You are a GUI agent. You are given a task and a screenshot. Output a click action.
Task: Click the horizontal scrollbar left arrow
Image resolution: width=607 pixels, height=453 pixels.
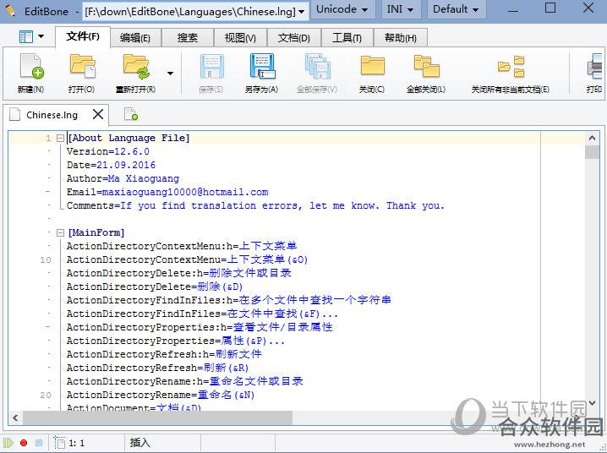[15, 418]
